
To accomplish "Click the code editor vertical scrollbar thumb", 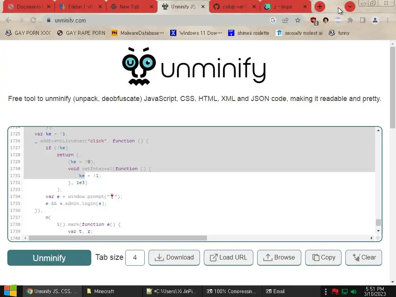I will [x=378, y=222].
